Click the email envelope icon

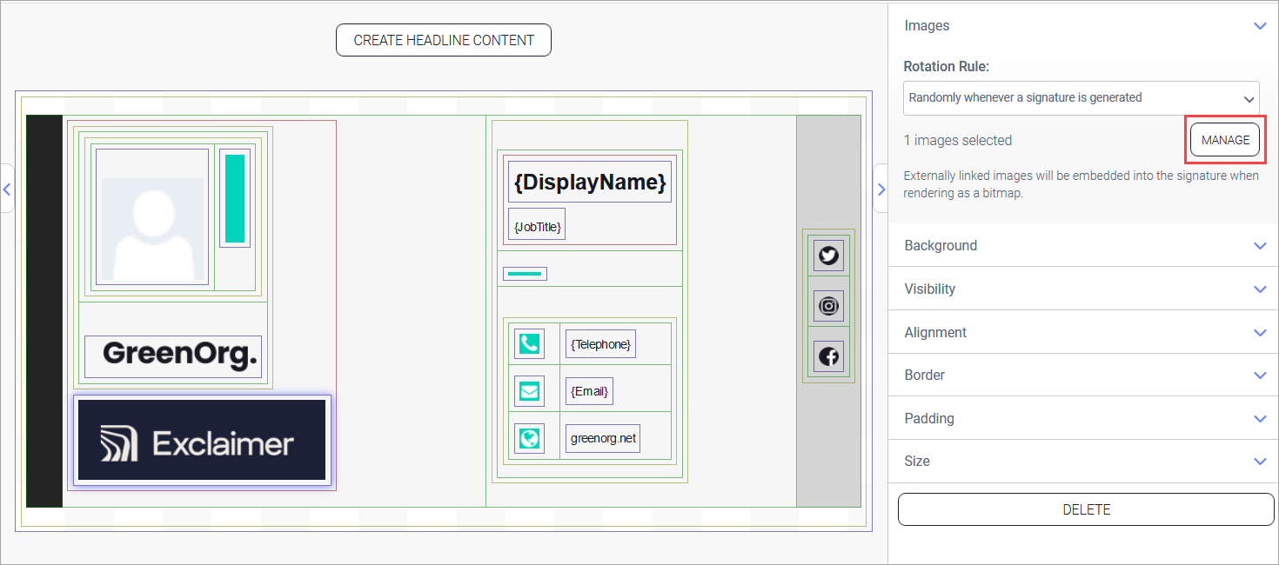point(529,391)
